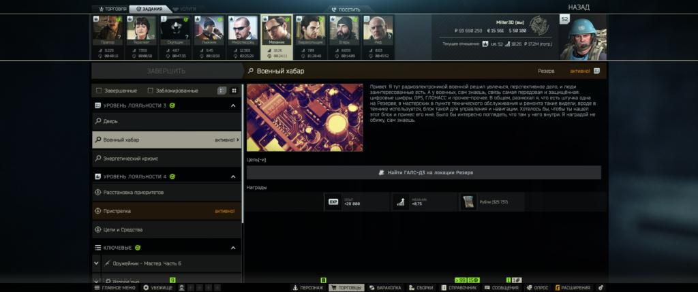Click the EXP reward icon
The width and height of the screenshot is (698, 292).
(x=333, y=201)
